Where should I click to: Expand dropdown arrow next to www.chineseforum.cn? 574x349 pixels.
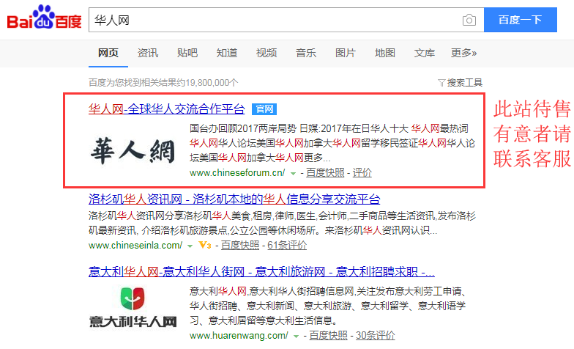pos(293,174)
